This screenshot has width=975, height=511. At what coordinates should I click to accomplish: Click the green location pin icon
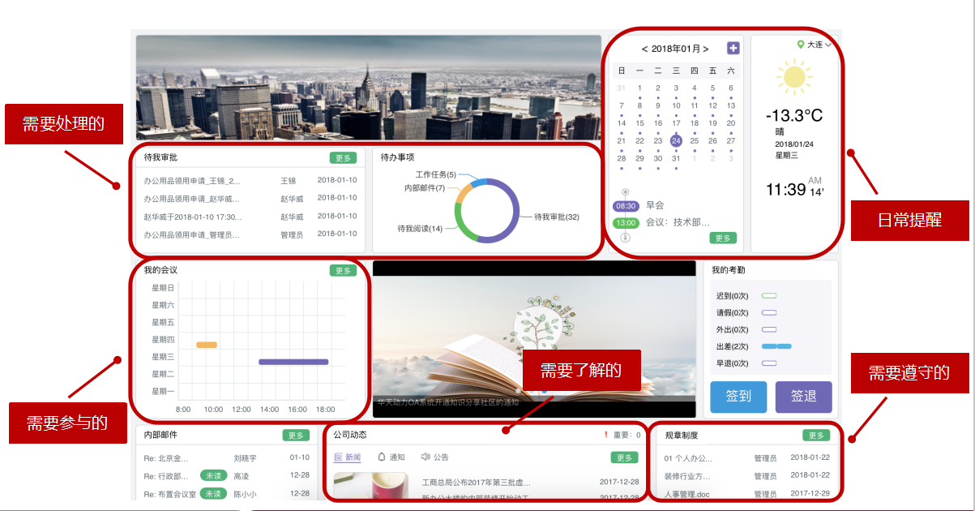801,45
